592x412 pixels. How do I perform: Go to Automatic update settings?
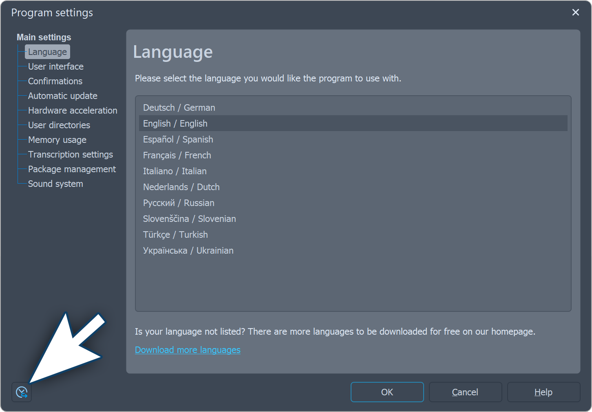click(62, 96)
